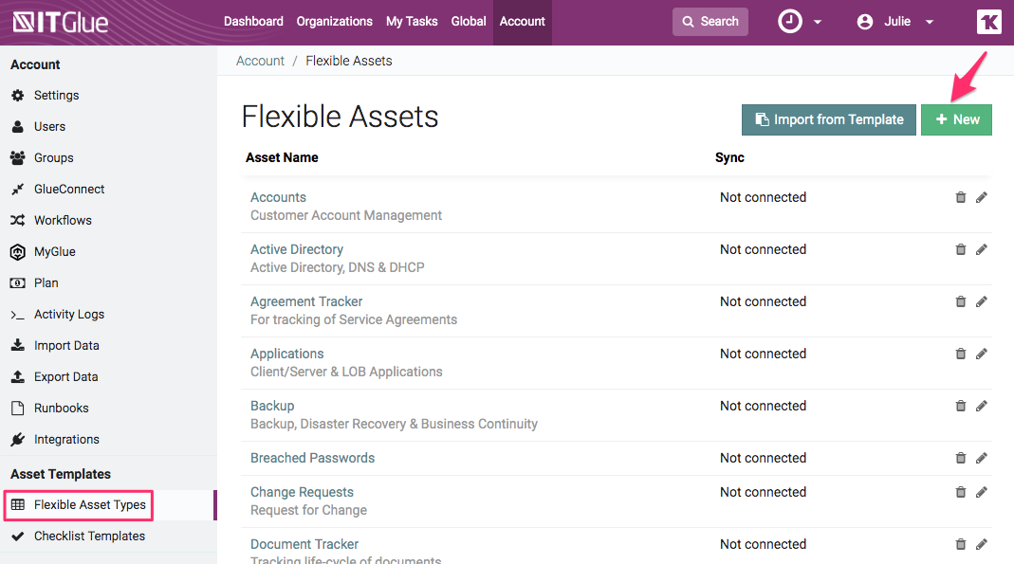Select Flexible Asset Types in sidebar
Viewport: 1014px width, 564px height.
[89, 505]
